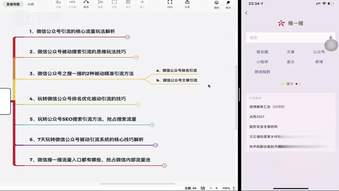
Task: Click the vertical scrollbar of the mind map
Action: (x=236, y=97)
